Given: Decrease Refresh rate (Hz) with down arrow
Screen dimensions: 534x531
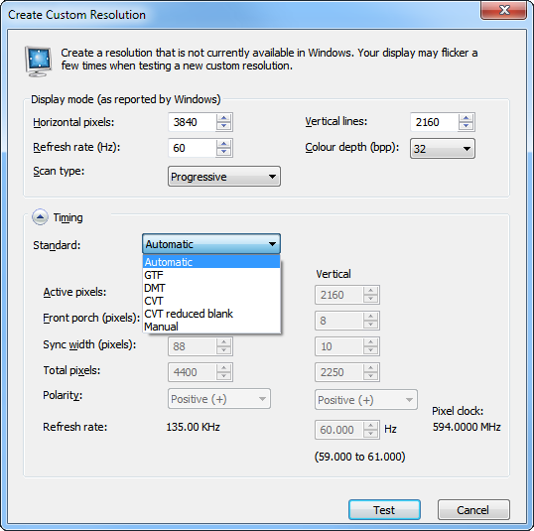Looking at the screenshot, I should coord(223,152).
